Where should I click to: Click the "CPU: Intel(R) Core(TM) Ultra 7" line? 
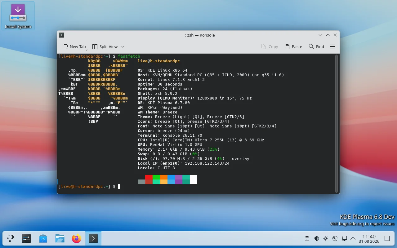click(x=201, y=140)
